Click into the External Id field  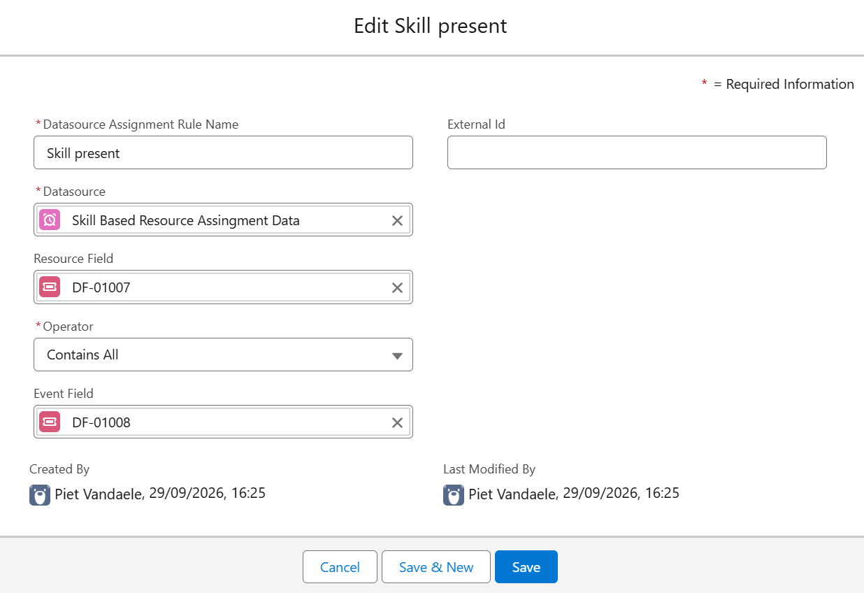pos(637,152)
